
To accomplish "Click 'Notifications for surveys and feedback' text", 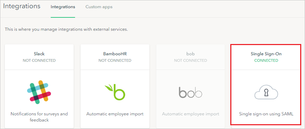I will pyautogui.click(x=39, y=117).
